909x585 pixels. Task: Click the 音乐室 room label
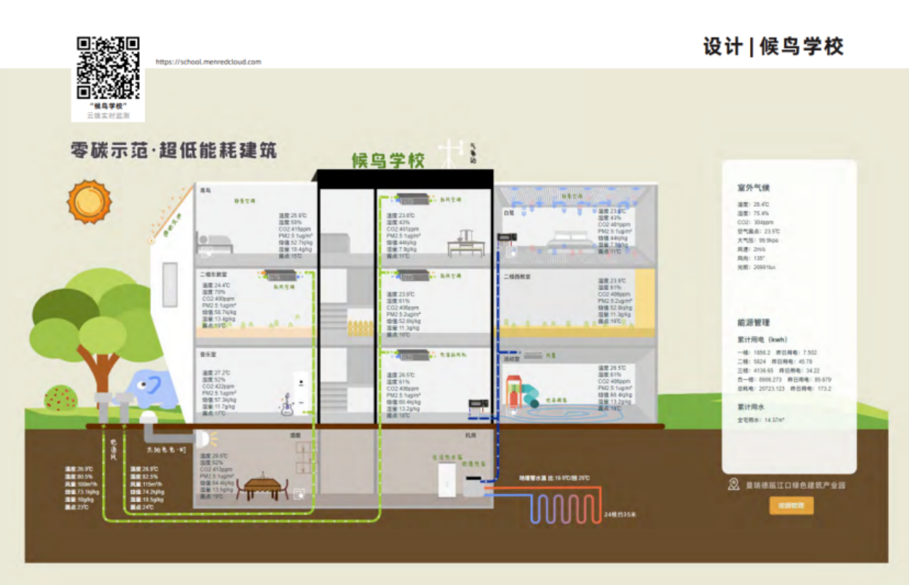(x=208, y=354)
